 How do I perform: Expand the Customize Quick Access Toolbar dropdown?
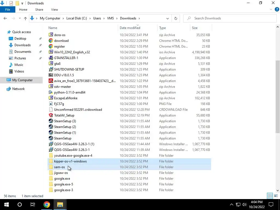tap(22, 3)
